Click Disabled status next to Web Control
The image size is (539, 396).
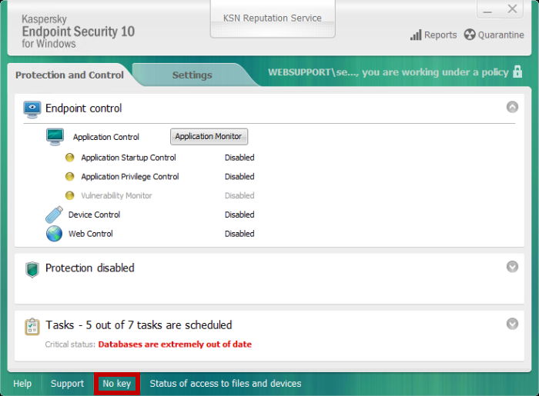coord(239,234)
